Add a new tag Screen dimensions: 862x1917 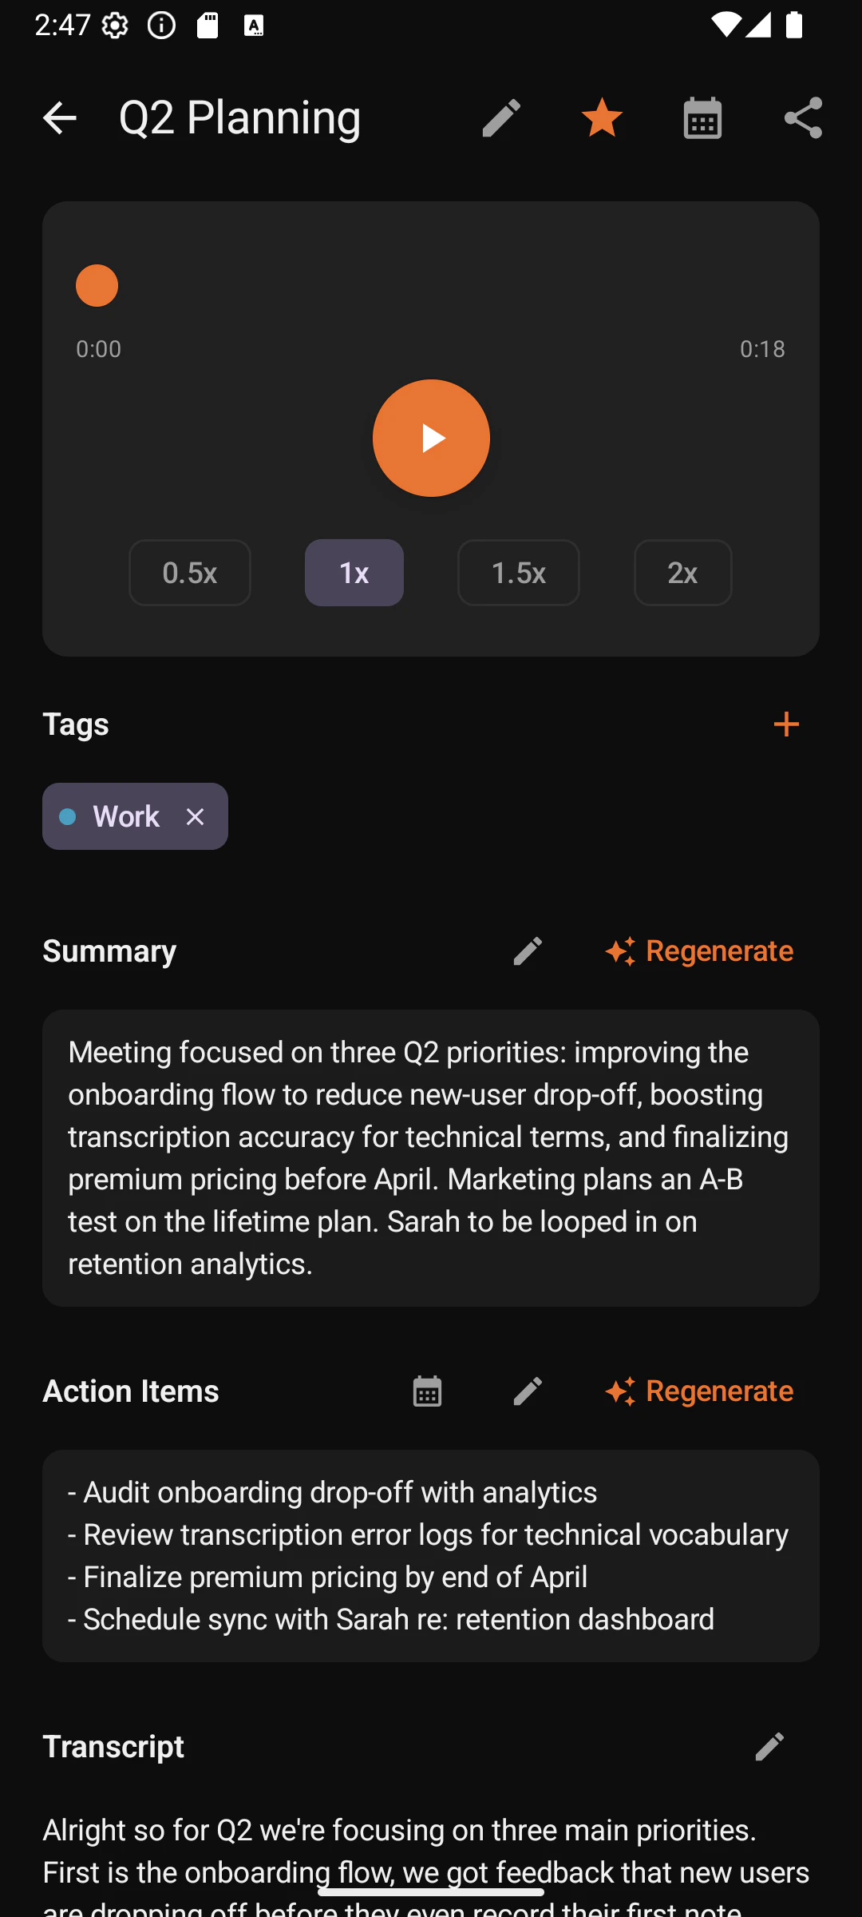point(786,724)
